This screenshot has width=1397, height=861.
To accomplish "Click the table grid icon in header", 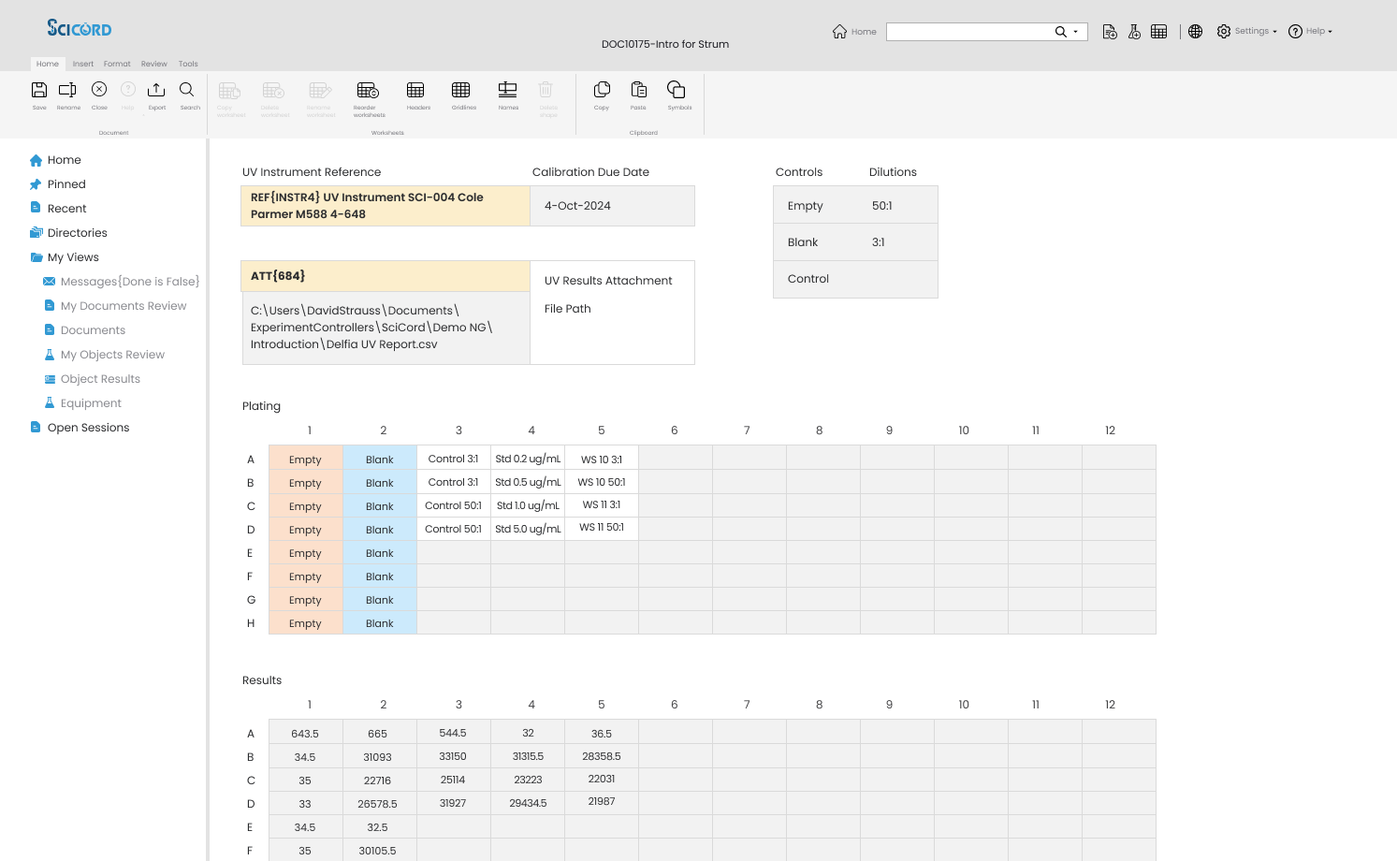I will 1158,32.
